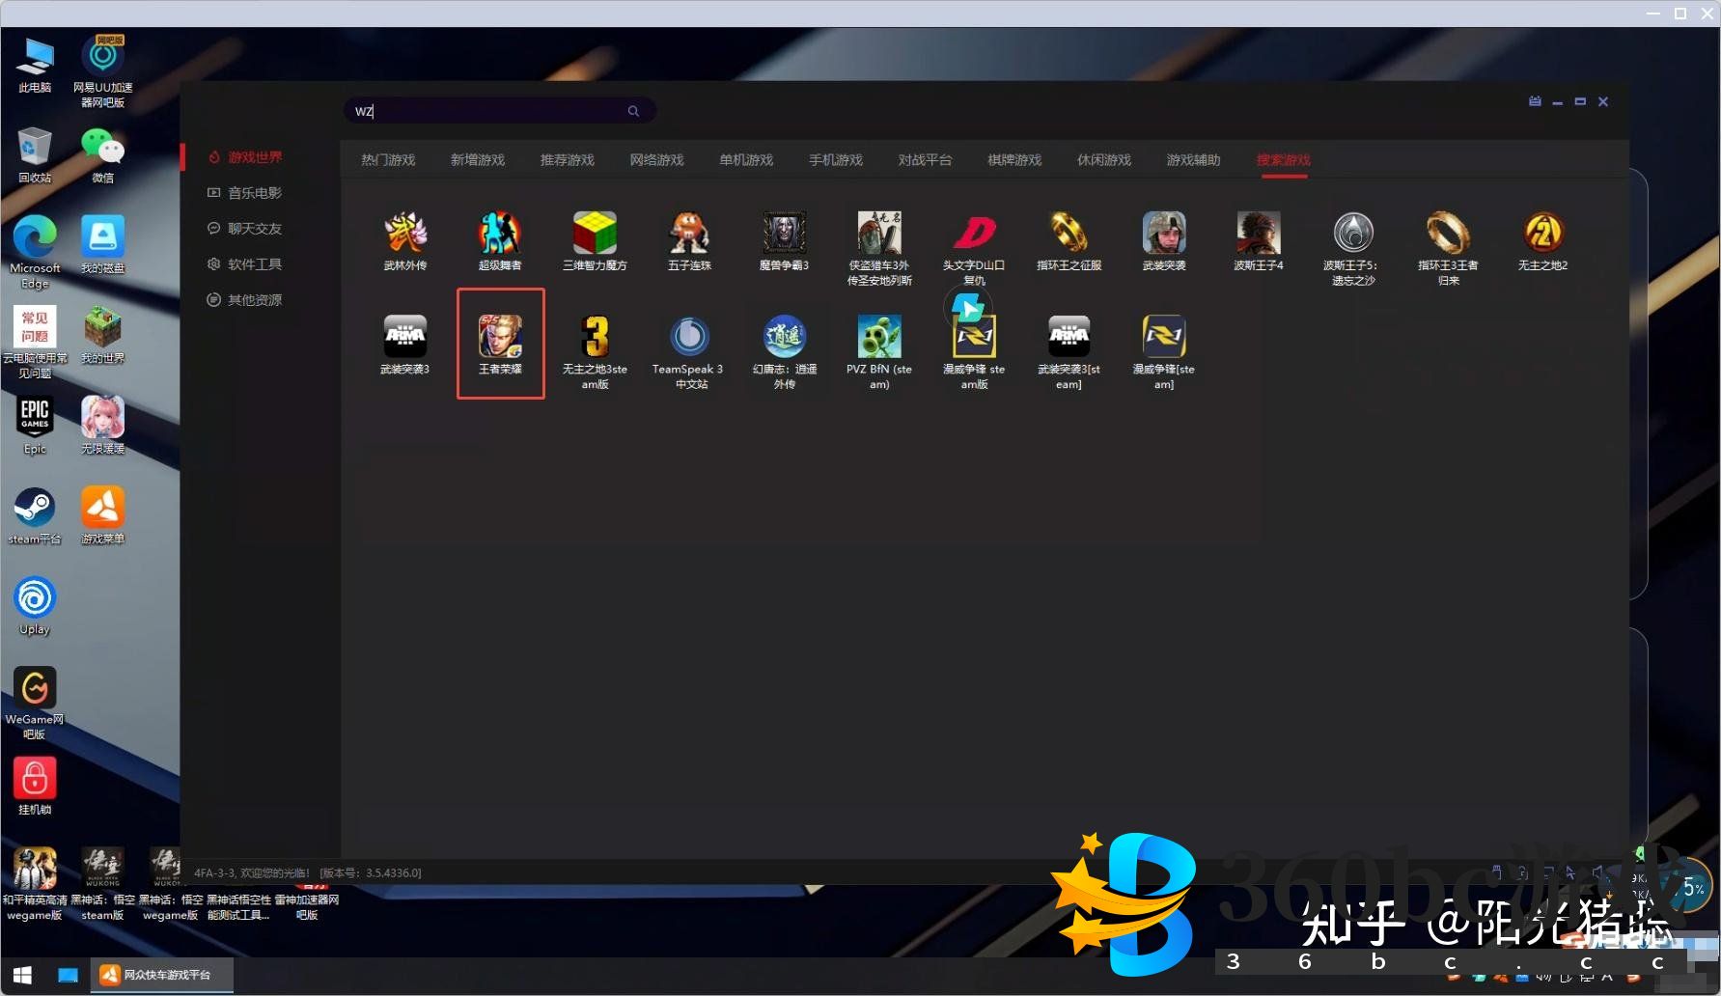1721x996 pixels.
Task: Open the 无主之地2 game icon
Action: tap(1542, 236)
